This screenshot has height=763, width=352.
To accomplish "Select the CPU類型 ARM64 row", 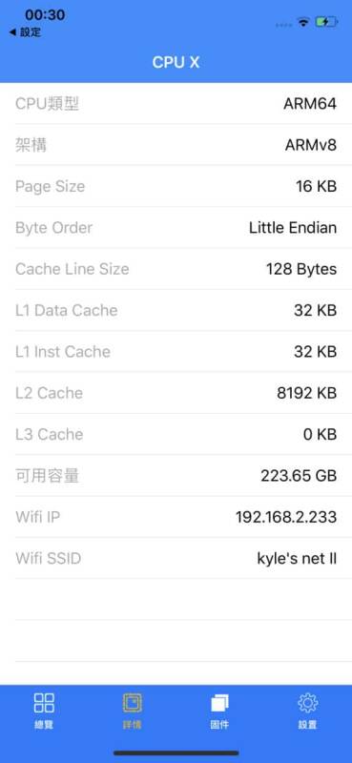I will pos(176,103).
